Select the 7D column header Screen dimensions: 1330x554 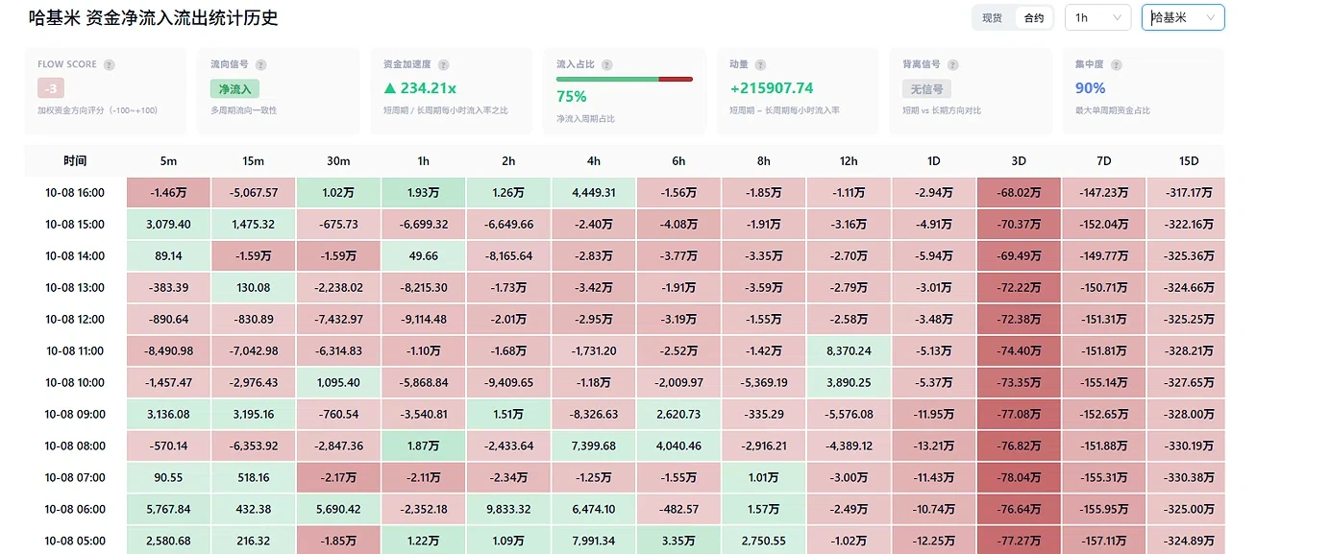click(1104, 161)
